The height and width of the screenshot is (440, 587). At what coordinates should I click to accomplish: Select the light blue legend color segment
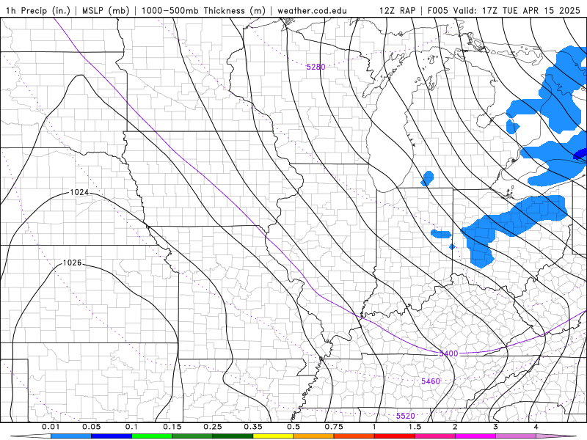(x=71, y=436)
